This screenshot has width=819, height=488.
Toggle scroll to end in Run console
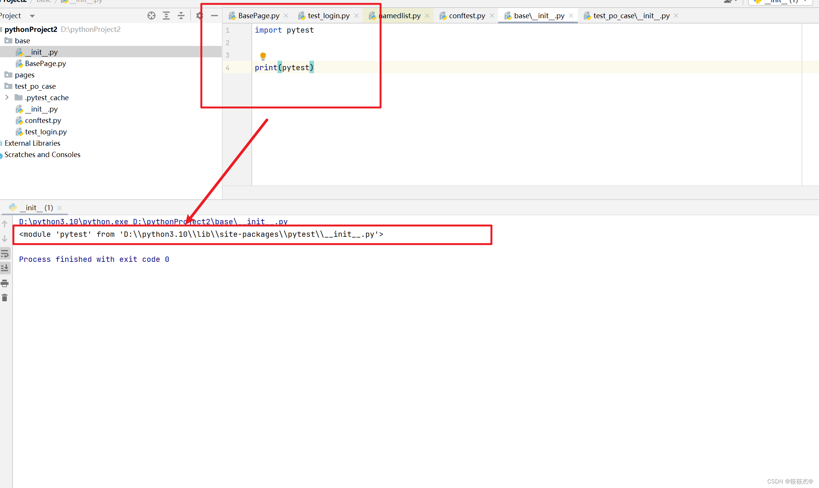(x=5, y=268)
